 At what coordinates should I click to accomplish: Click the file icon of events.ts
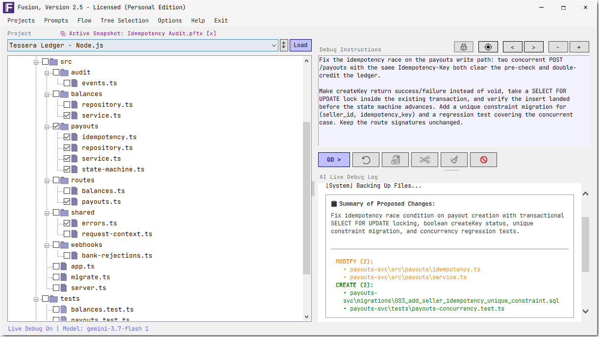[x=75, y=83]
